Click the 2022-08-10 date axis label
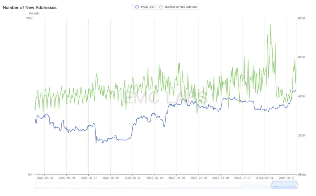The image size is (316, 196). pyautogui.click(x=44, y=177)
